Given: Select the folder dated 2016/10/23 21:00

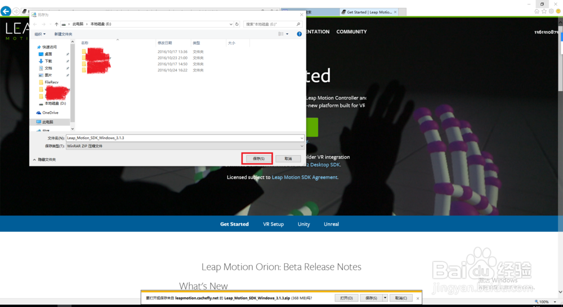Looking at the screenshot, I should pyautogui.click(x=144, y=58).
